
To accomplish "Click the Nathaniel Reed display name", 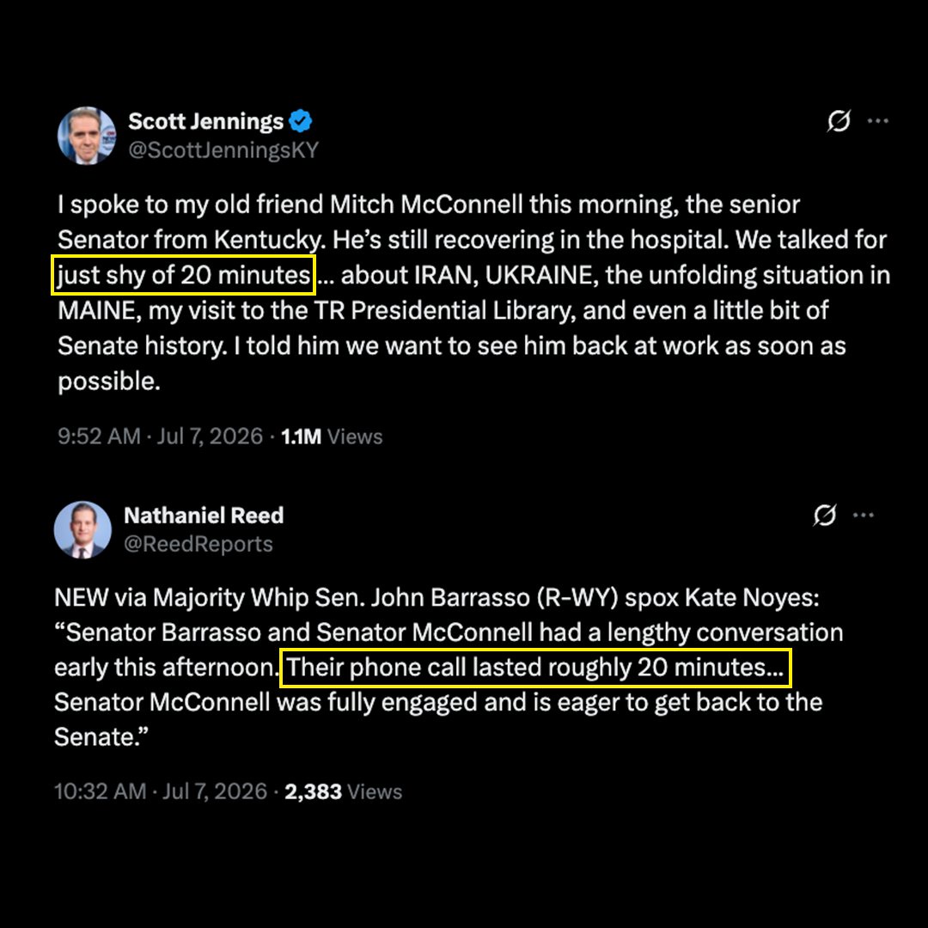I will pos(205,516).
